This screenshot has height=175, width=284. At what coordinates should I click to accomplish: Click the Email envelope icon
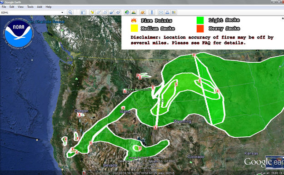coord(161,12)
